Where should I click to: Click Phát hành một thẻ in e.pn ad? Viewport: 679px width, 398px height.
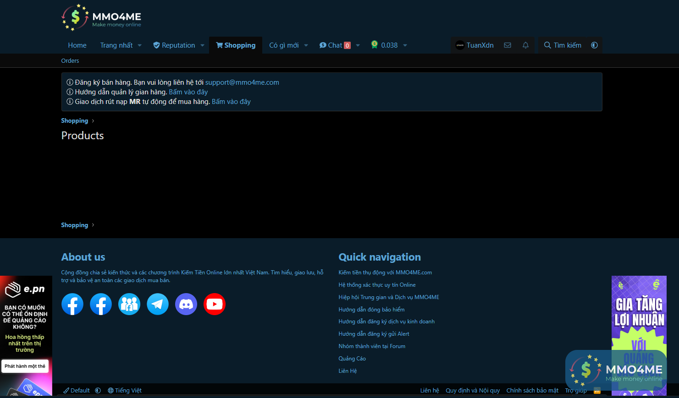pyautogui.click(x=25, y=366)
